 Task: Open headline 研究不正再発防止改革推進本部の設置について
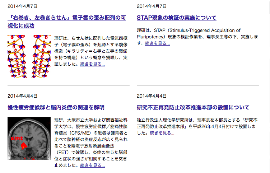click(193, 108)
